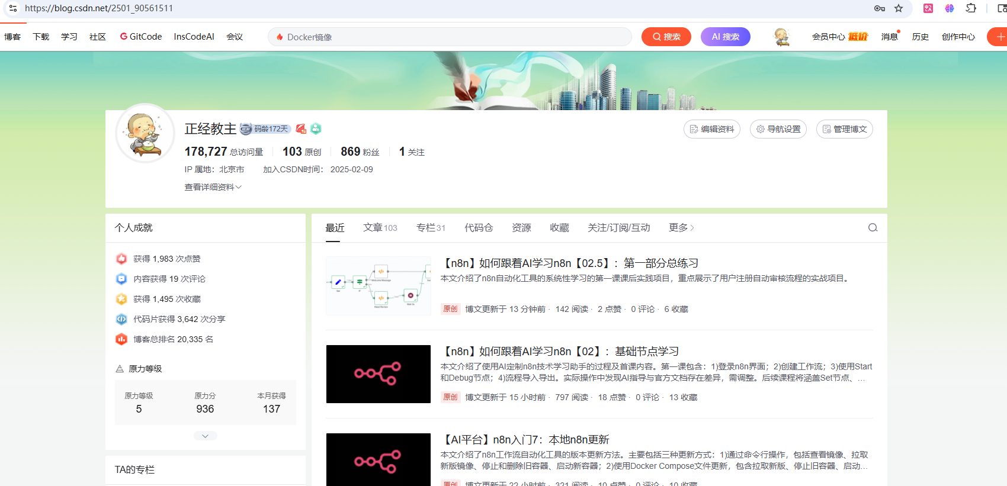The width and height of the screenshot is (1007, 486).
Task: Click the 编辑资料 button
Action: point(712,129)
